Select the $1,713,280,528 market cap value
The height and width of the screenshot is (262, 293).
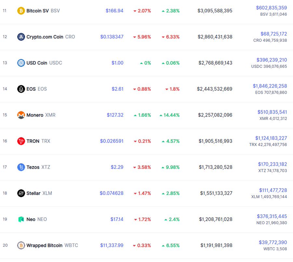[216, 167]
